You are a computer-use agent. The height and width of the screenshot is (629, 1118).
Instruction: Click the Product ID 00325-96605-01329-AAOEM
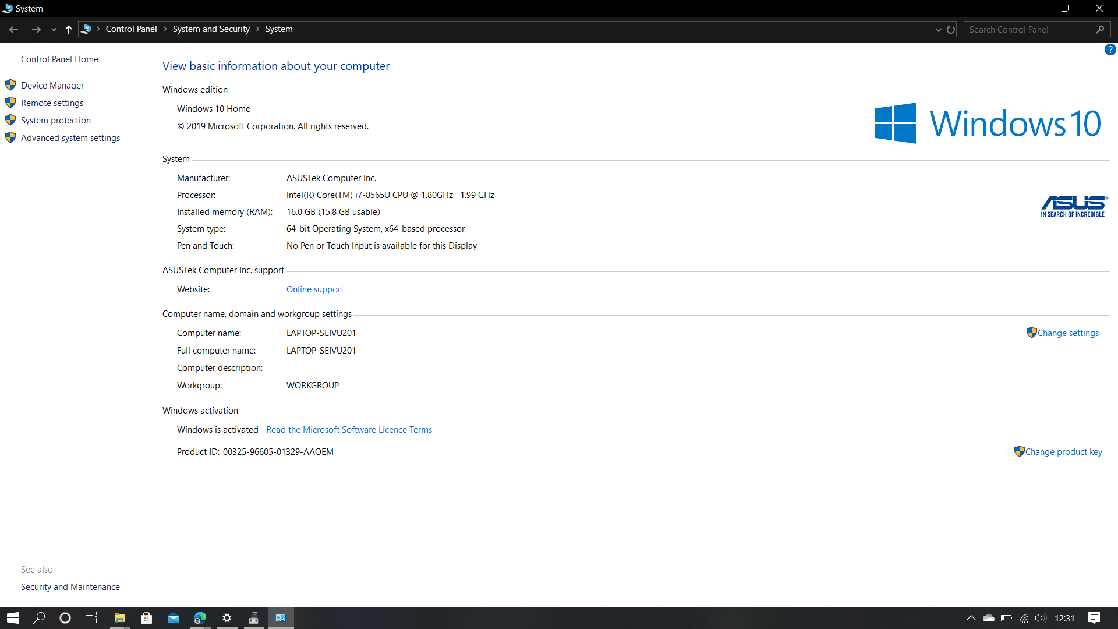[x=278, y=452]
